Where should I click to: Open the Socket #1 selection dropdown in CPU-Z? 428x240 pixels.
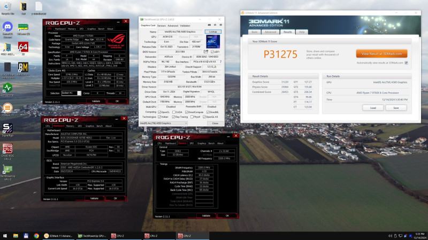click(71, 93)
